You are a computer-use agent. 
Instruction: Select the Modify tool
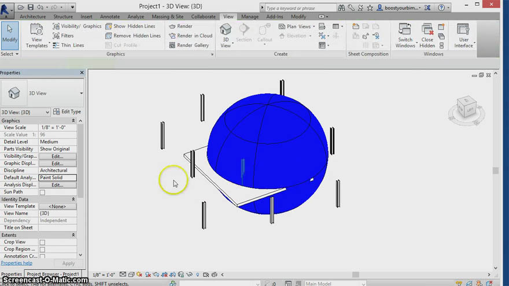click(10, 35)
